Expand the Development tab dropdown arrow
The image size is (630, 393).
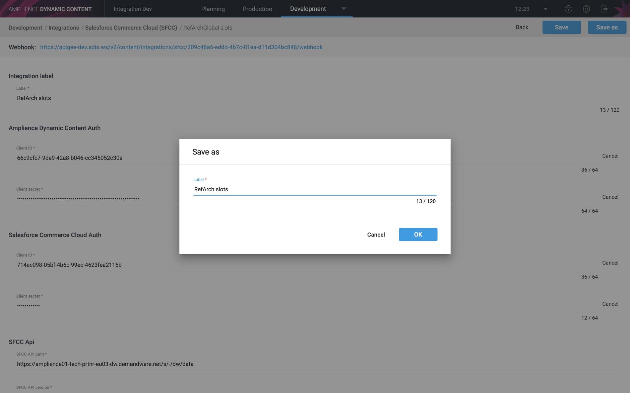pos(343,9)
